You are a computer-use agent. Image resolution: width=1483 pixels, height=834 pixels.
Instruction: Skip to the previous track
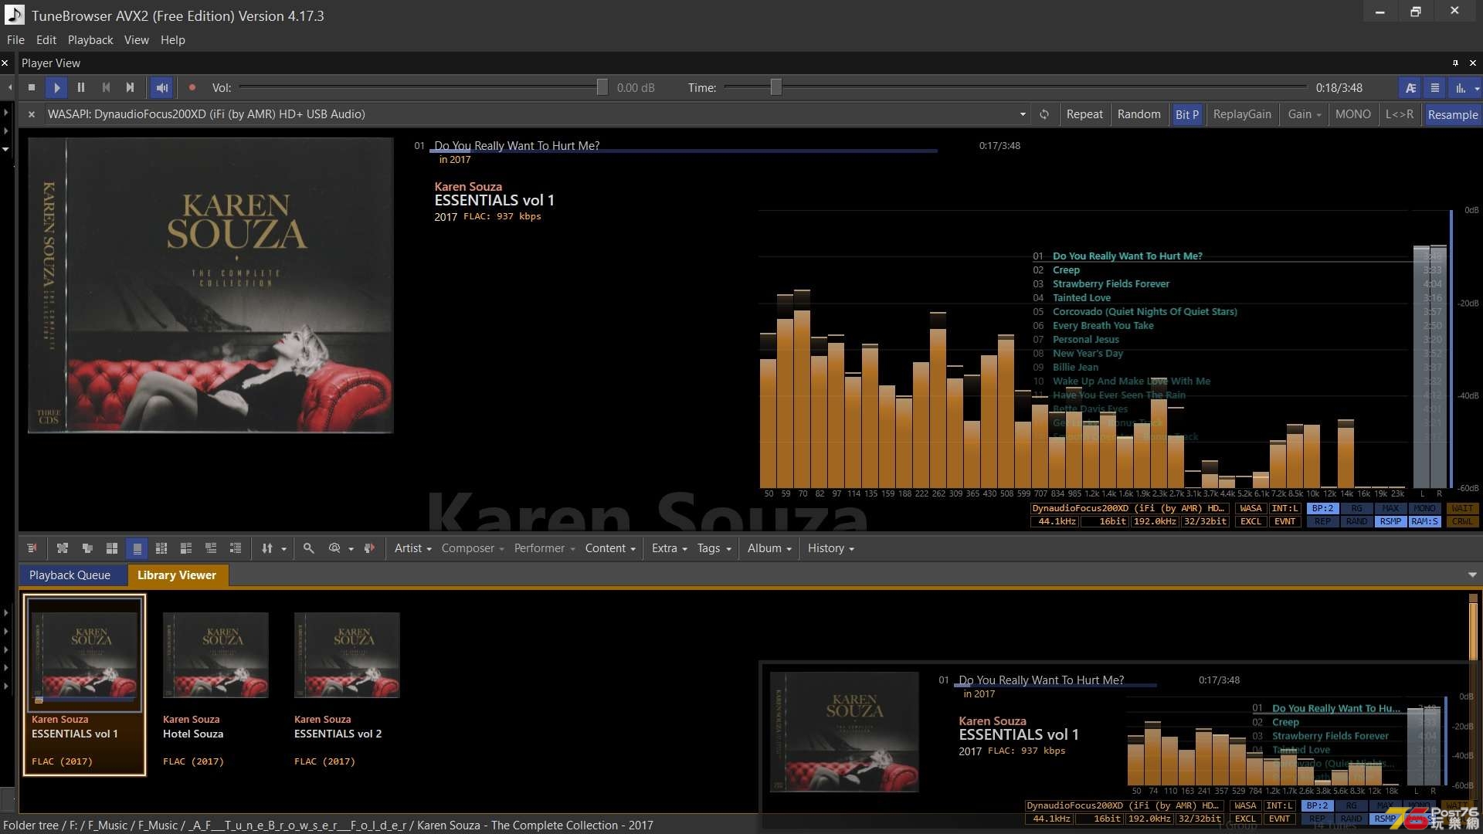(107, 88)
